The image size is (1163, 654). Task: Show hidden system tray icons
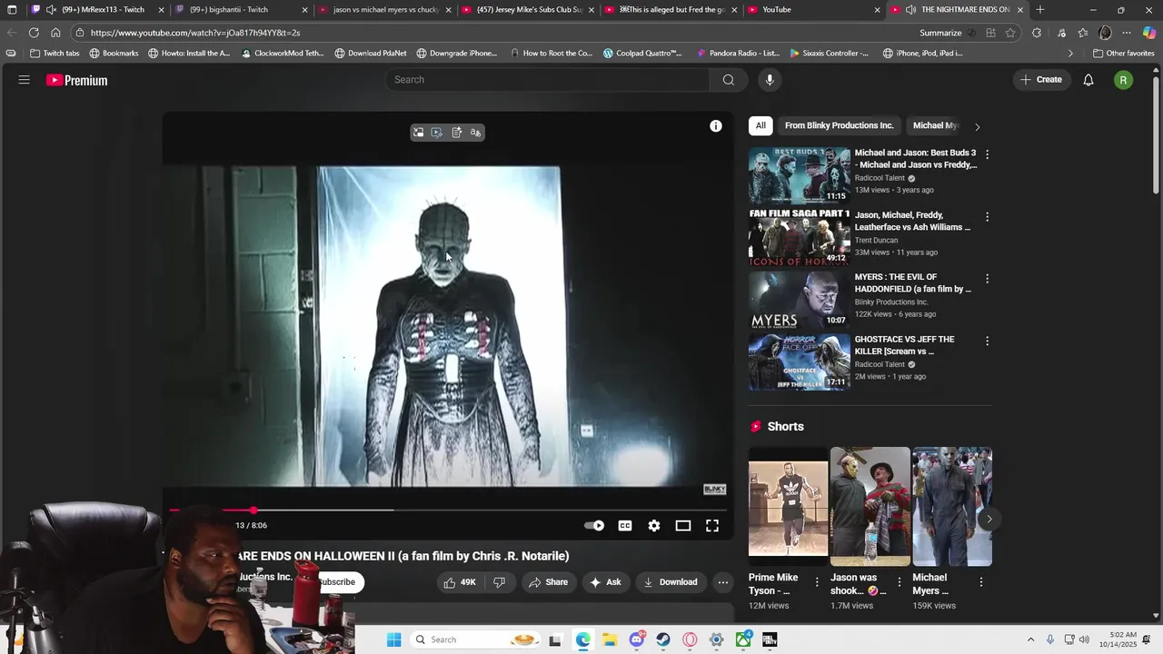(1030, 639)
